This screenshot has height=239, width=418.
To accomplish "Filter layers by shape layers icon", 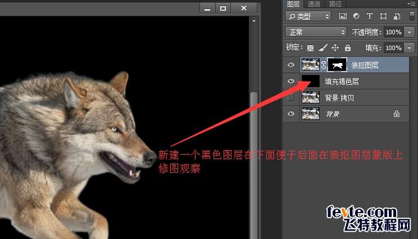I will pos(383,16).
